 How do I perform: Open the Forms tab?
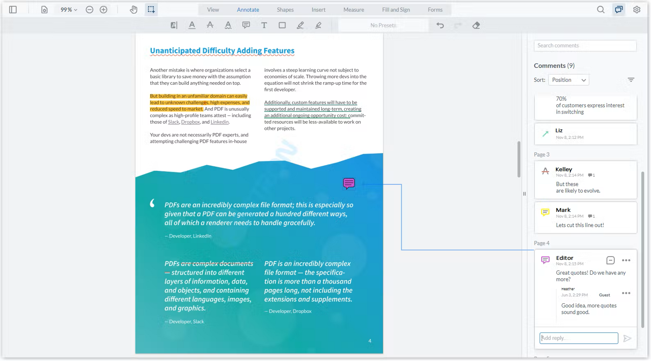pyautogui.click(x=435, y=9)
